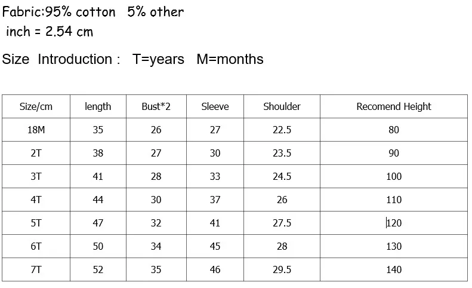Click the 7T size cell

[x=36, y=269]
